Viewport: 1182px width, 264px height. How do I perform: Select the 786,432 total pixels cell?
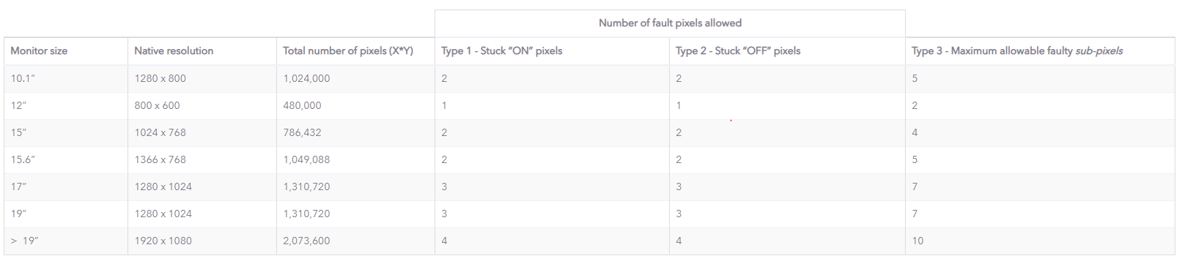tap(355, 132)
